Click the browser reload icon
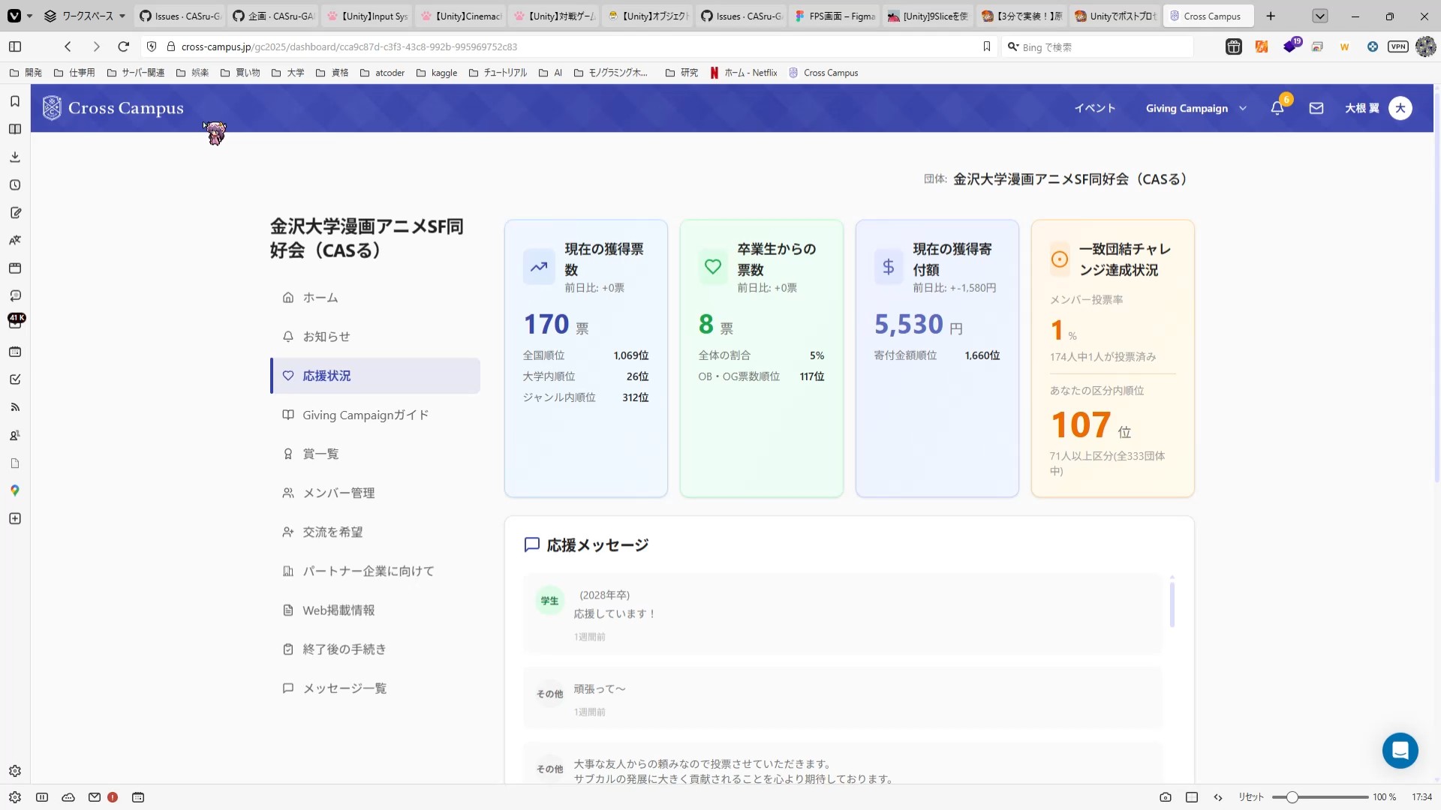Screen dimensions: 1441x810 click(x=124, y=46)
